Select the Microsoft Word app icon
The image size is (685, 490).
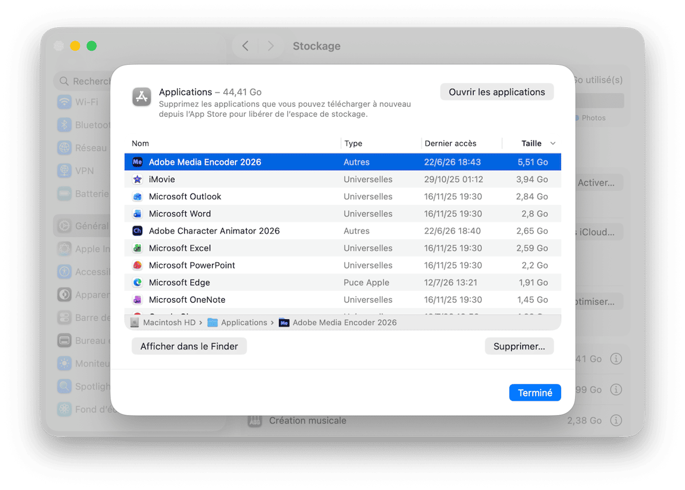137,214
